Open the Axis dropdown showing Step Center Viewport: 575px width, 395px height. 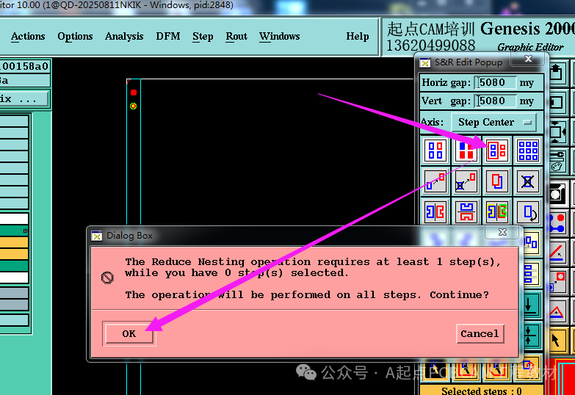(493, 122)
